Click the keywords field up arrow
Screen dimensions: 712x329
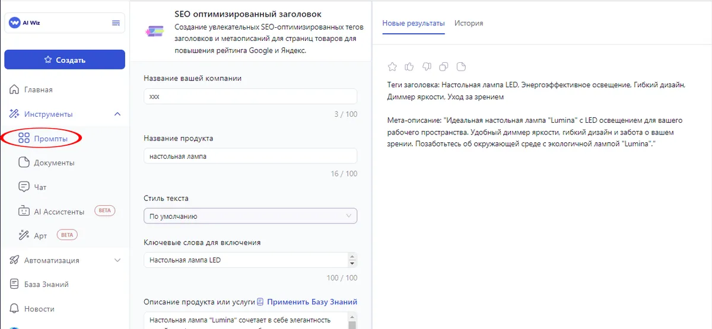(352, 256)
